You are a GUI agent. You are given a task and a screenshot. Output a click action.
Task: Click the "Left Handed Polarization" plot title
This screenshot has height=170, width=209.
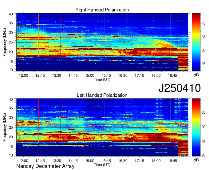(102, 95)
